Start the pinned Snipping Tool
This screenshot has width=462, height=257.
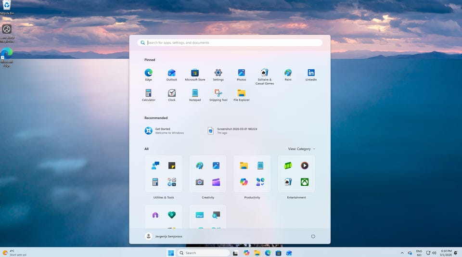[218, 95]
